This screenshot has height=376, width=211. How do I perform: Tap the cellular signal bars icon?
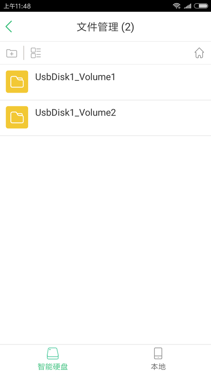(188, 6)
